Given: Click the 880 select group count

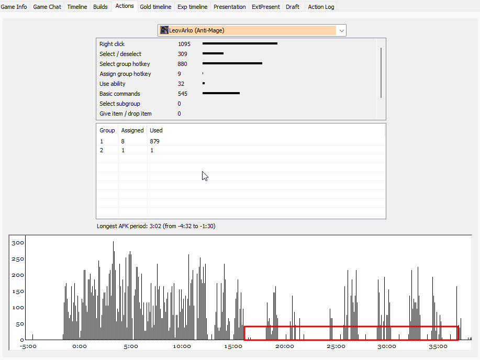Looking at the screenshot, I should coord(182,64).
